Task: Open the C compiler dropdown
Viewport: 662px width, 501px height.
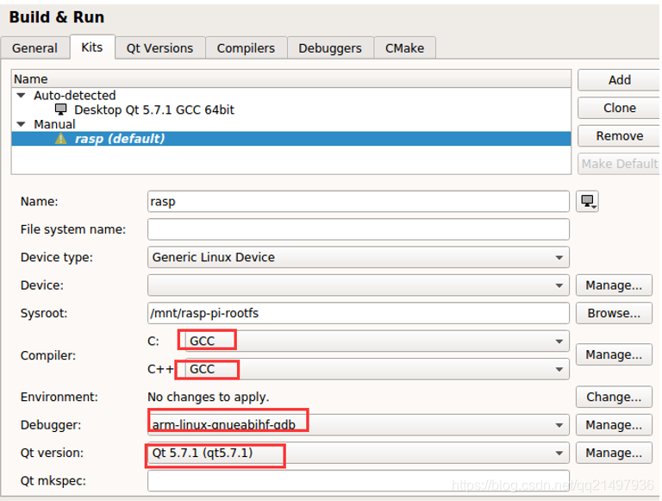Action: 374,341
